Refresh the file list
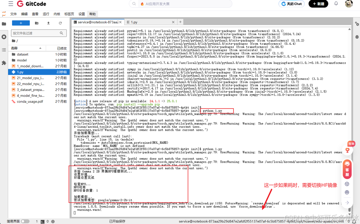 click(60, 23)
